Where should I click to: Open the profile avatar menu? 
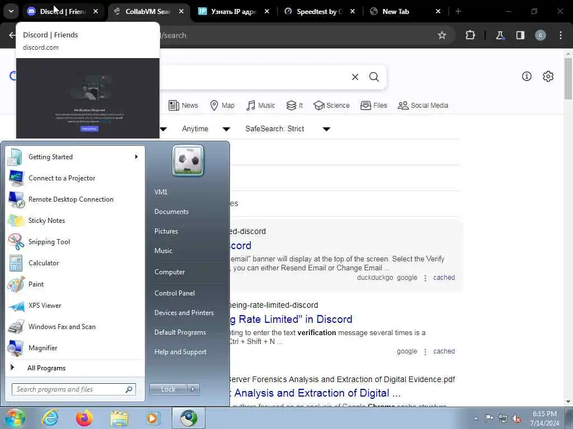coord(541,35)
